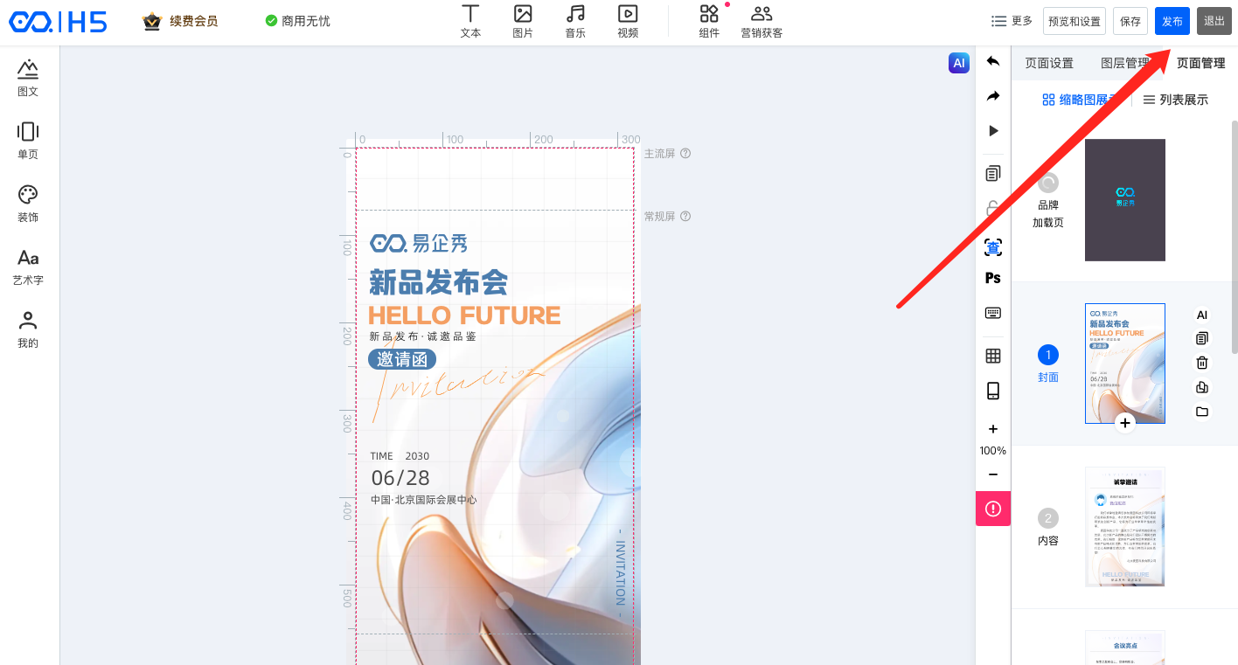Switch to the 图层管理 tab
Screen dimensions: 1238x665
coord(1125,63)
